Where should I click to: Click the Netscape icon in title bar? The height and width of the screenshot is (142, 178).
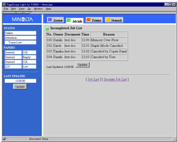click(4, 5)
